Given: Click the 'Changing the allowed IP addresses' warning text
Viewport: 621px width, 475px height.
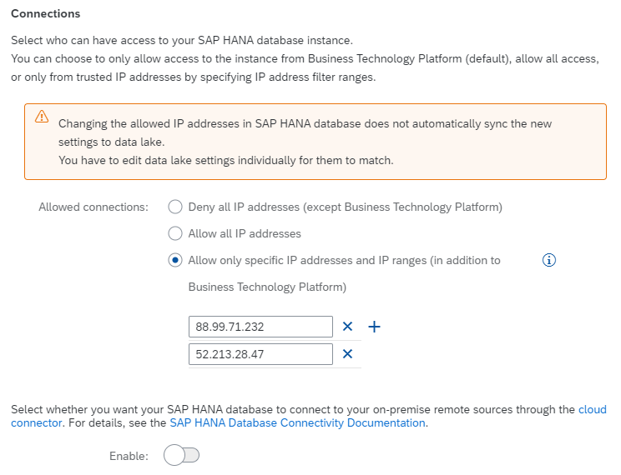Looking at the screenshot, I should [305, 123].
